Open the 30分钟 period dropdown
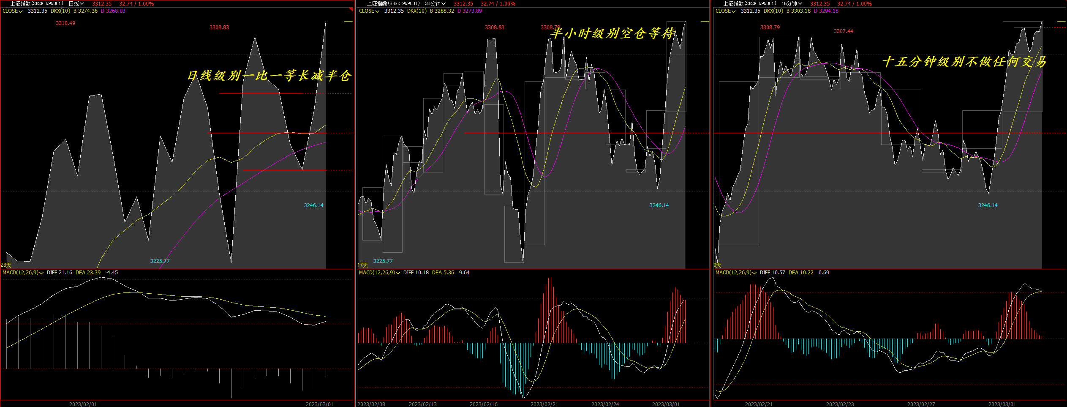 [435, 3]
